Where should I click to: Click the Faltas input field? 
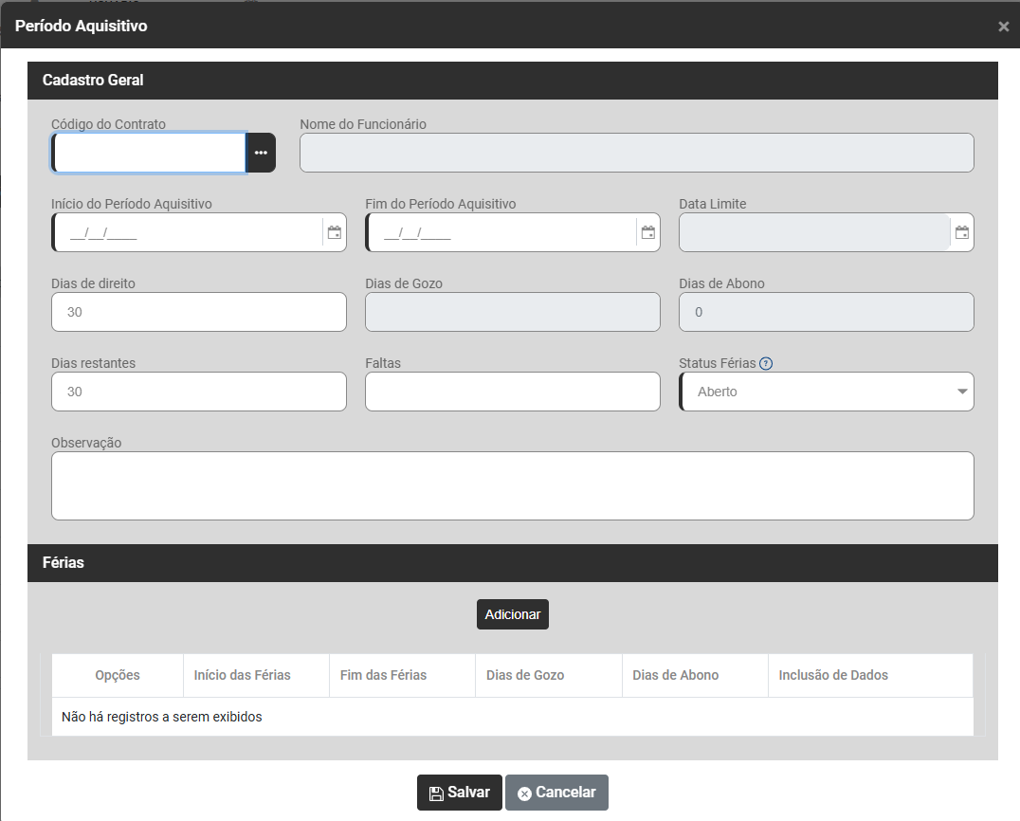click(x=513, y=392)
